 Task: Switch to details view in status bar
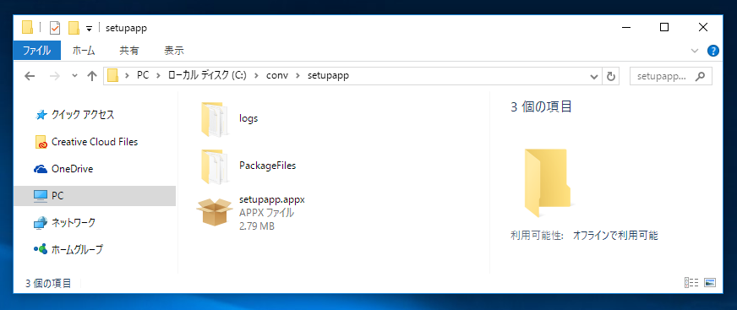pos(691,283)
